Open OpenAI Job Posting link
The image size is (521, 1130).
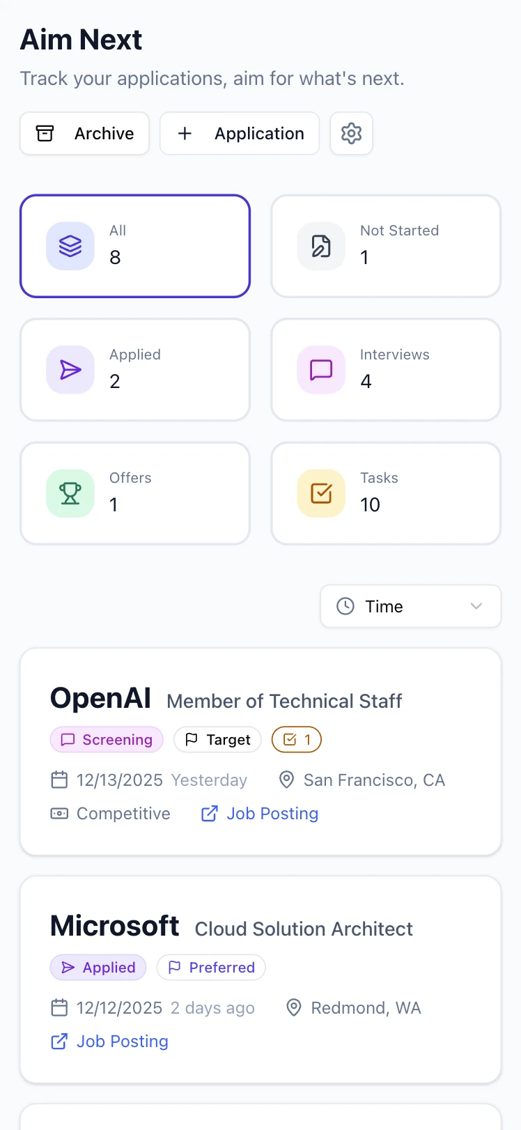pyautogui.click(x=260, y=814)
